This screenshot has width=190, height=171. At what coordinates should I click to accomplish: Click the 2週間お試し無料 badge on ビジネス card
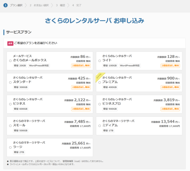coord(81,109)
